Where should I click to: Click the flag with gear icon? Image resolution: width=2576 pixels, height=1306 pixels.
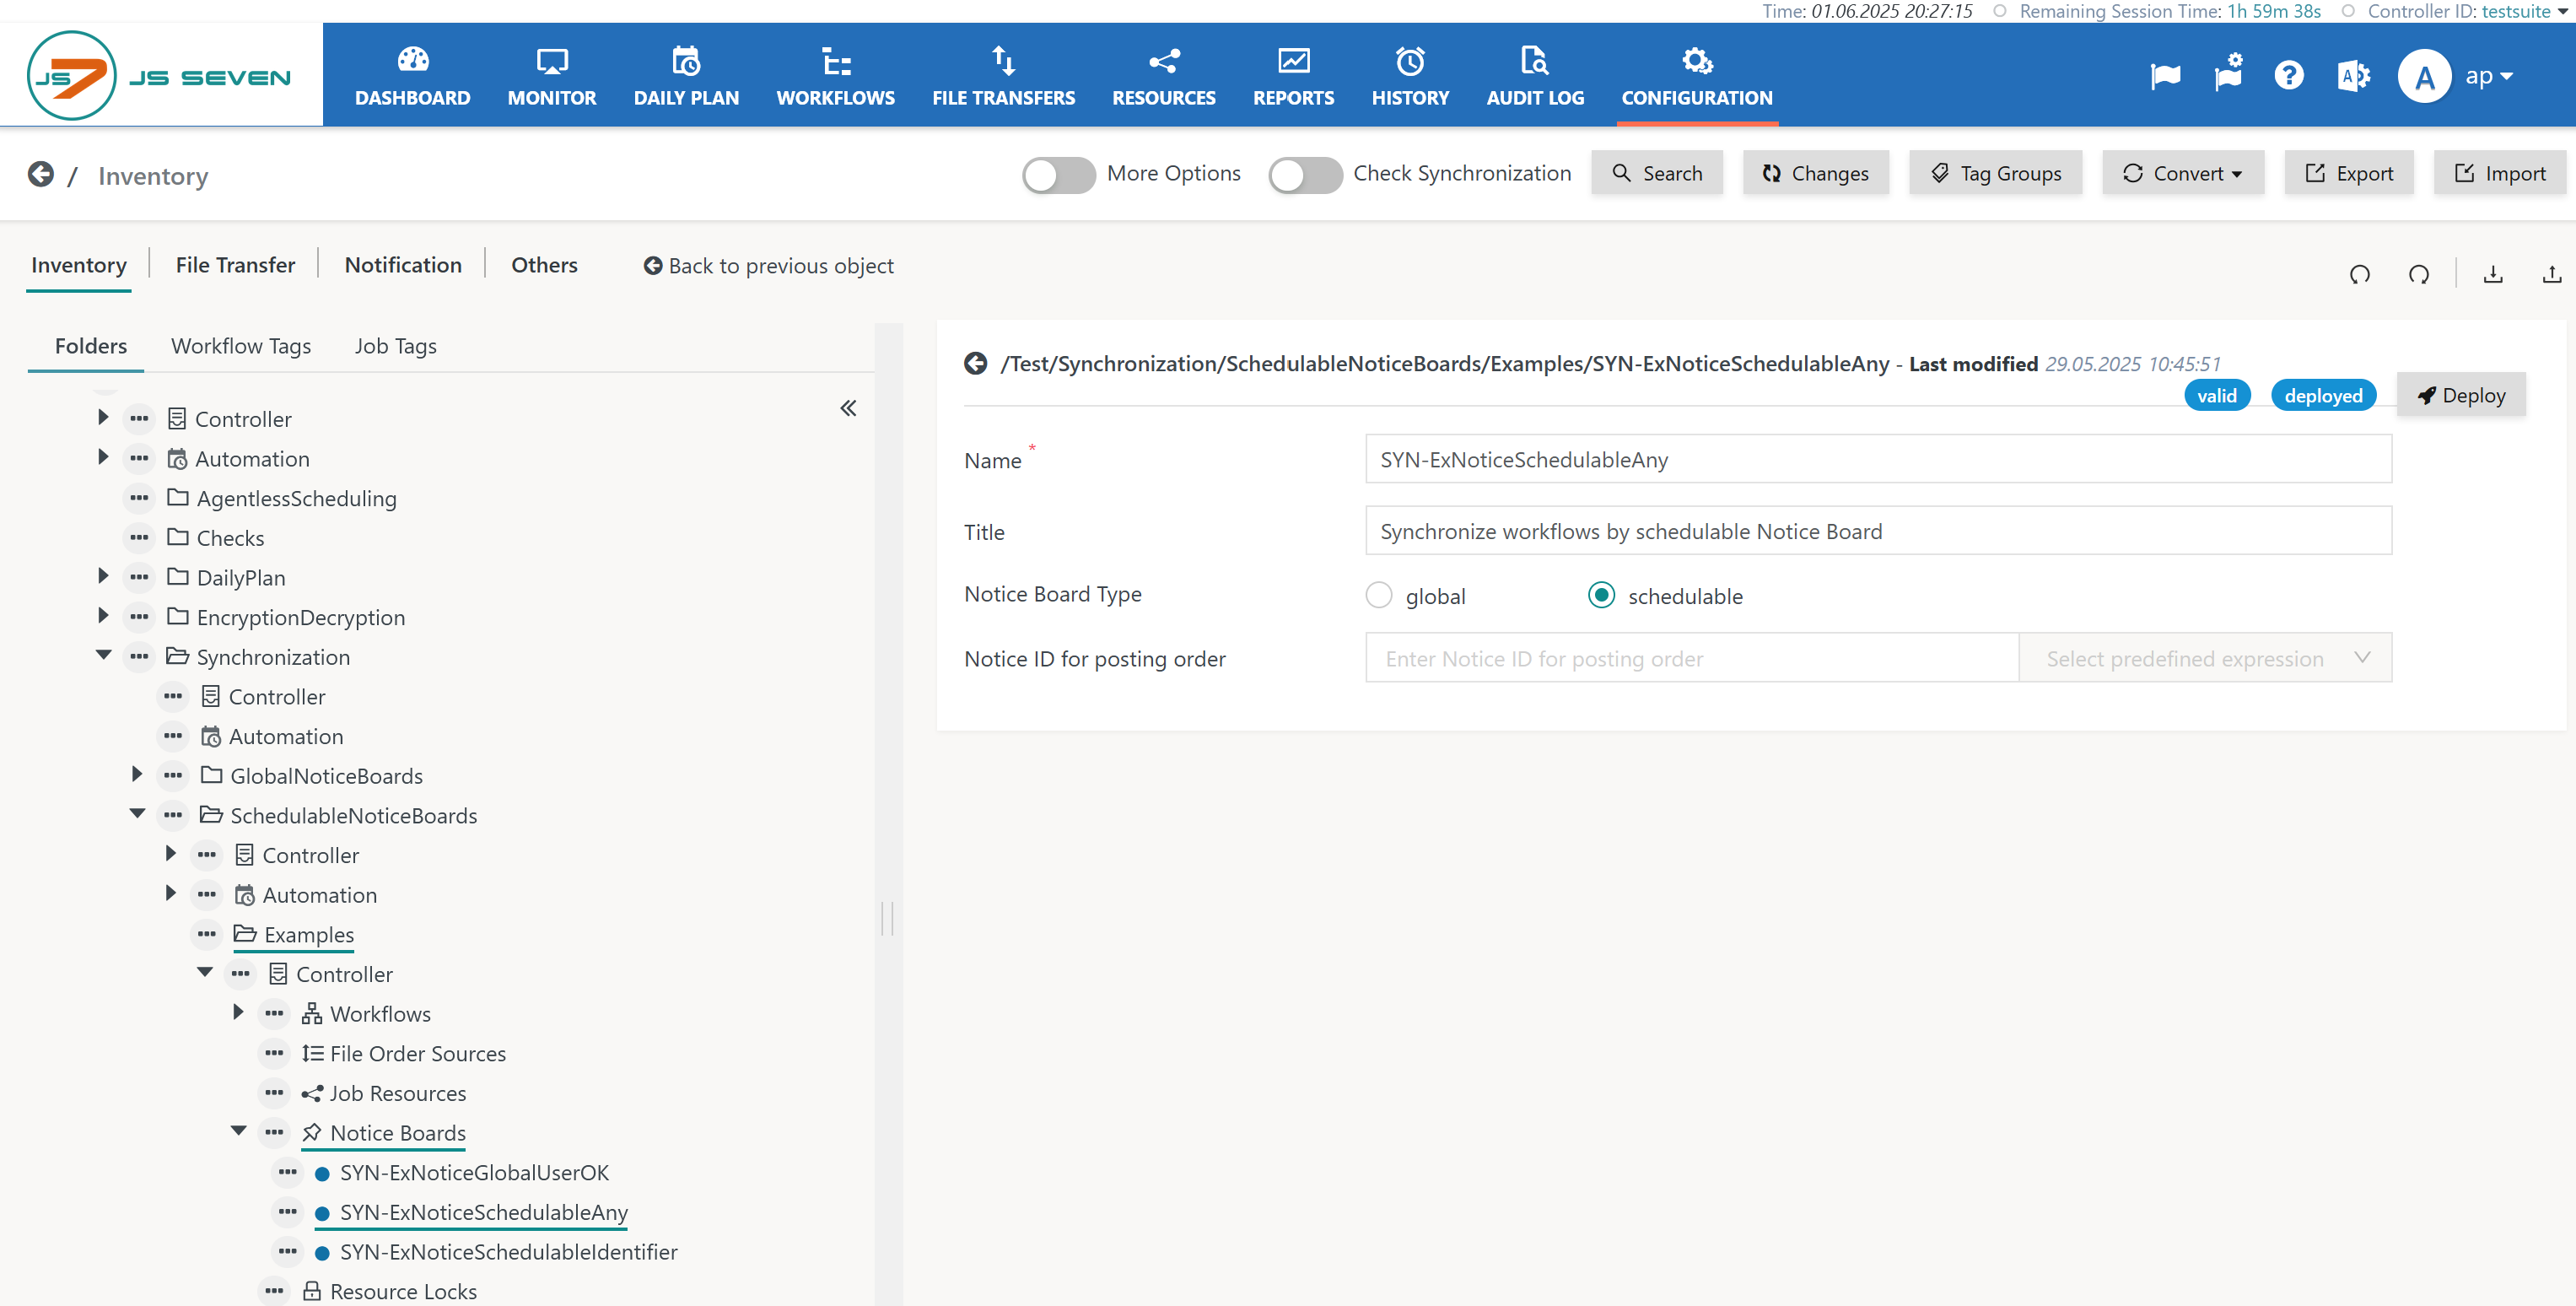2228,74
